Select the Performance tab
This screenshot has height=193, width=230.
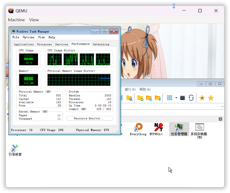click(x=81, y=44)
